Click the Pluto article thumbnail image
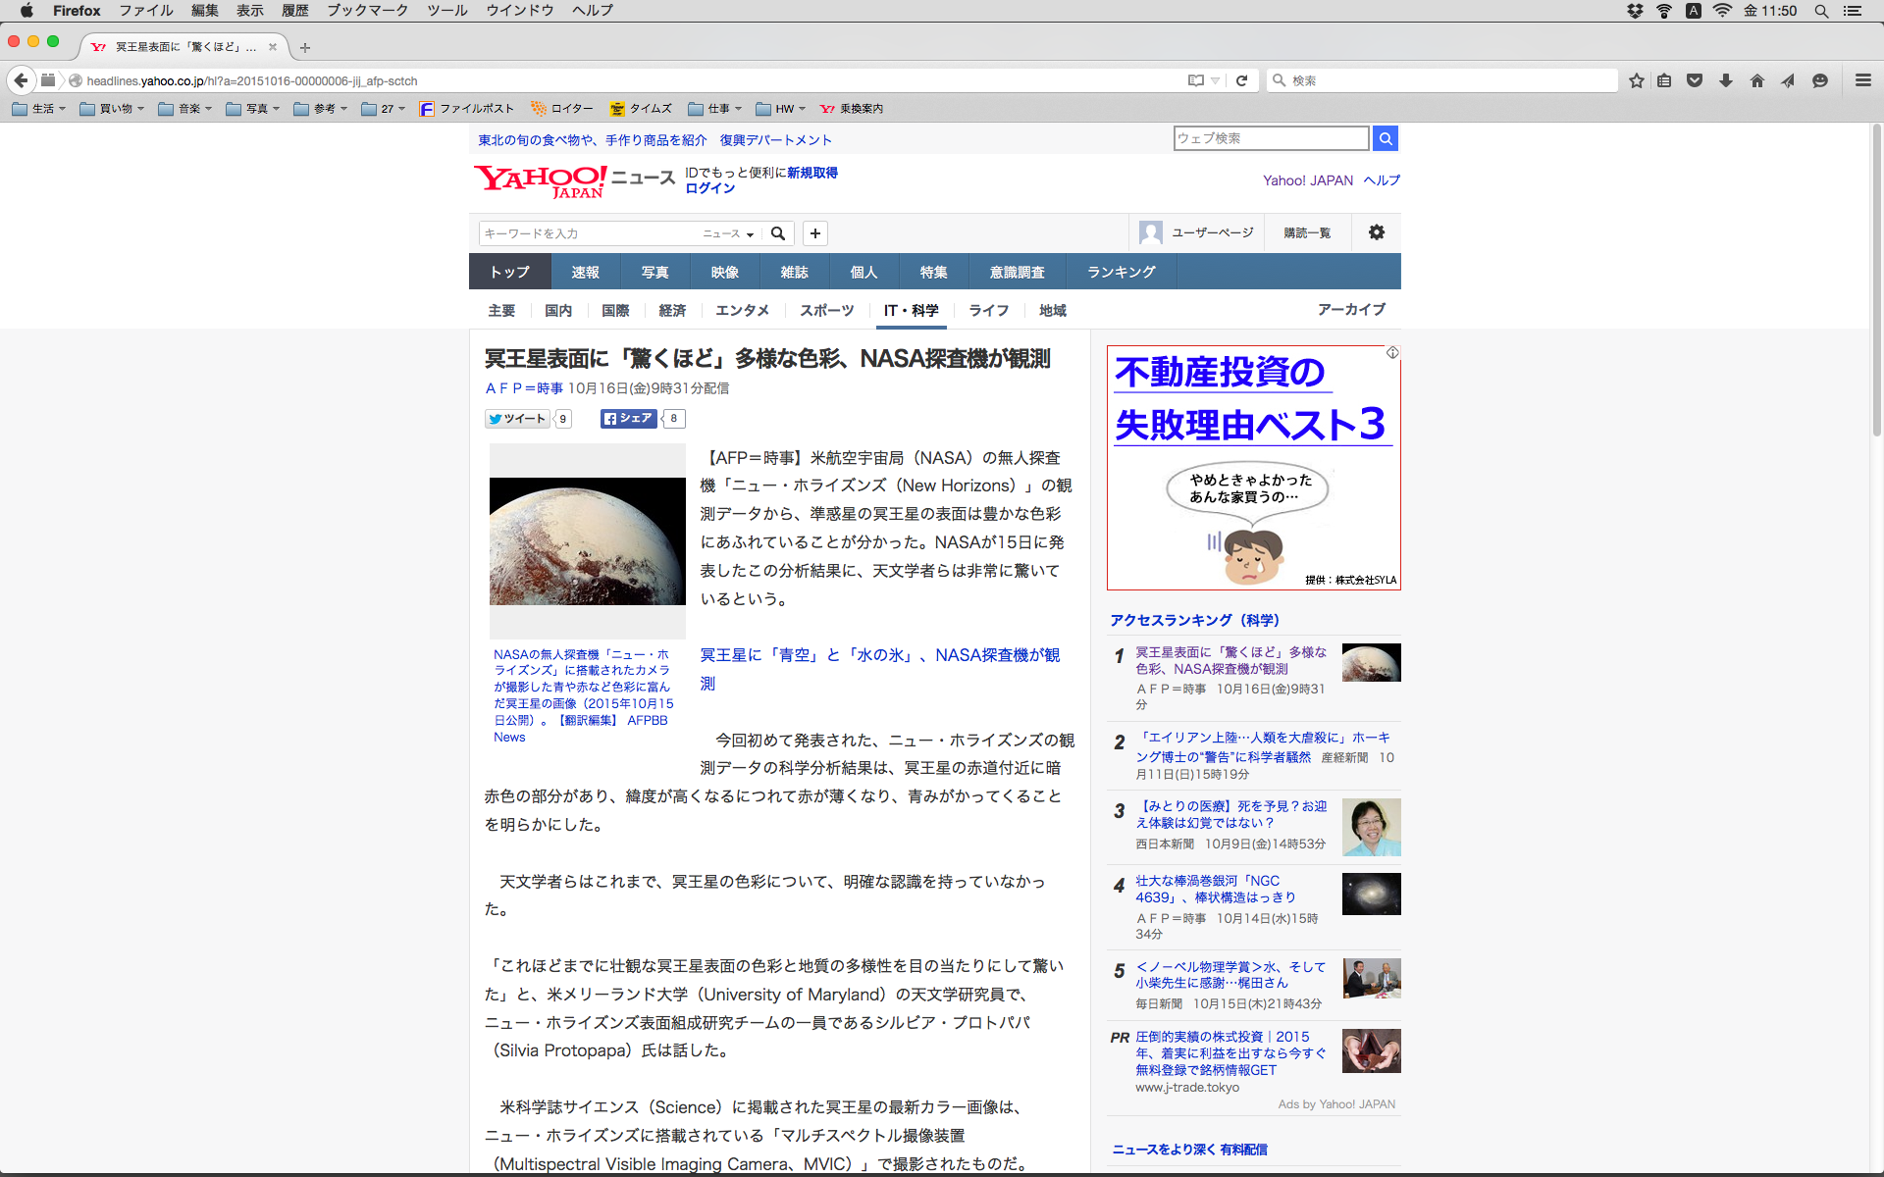 coord(587,541)
